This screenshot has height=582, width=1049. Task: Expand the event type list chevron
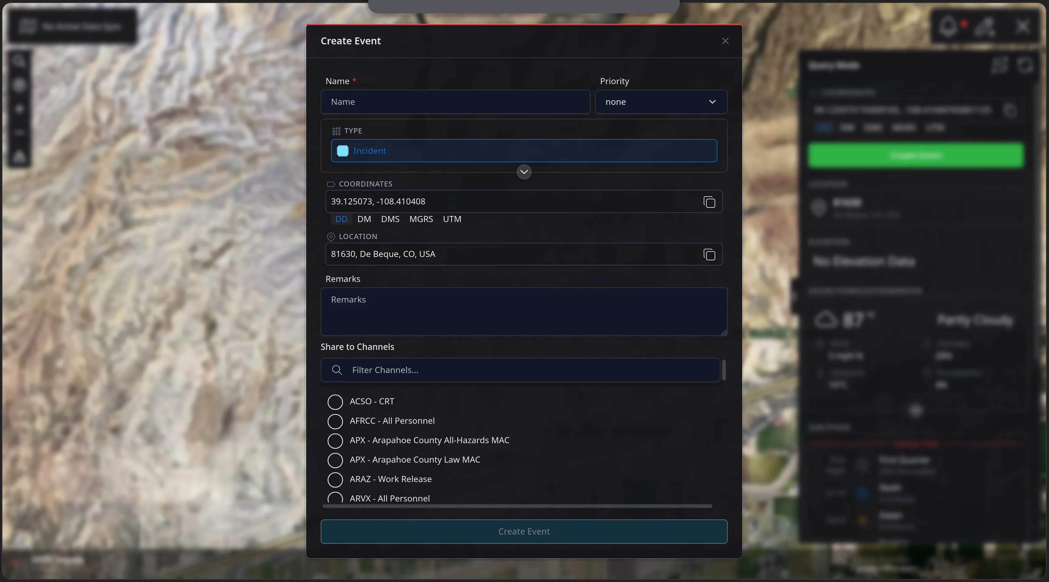coord(524,172)
